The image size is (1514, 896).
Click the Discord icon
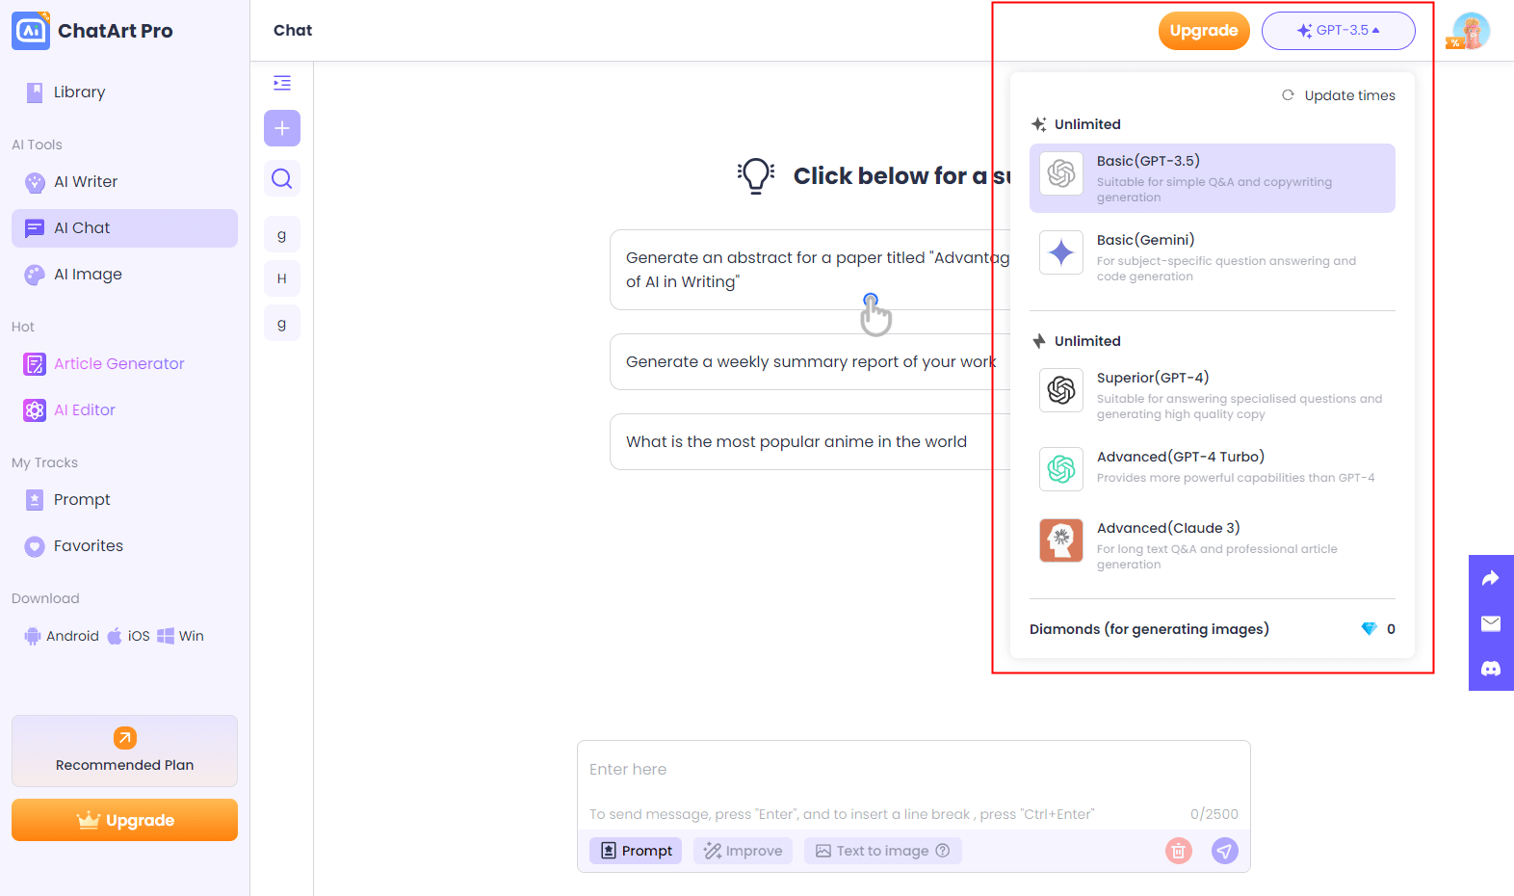click(x=1491, y=669)
